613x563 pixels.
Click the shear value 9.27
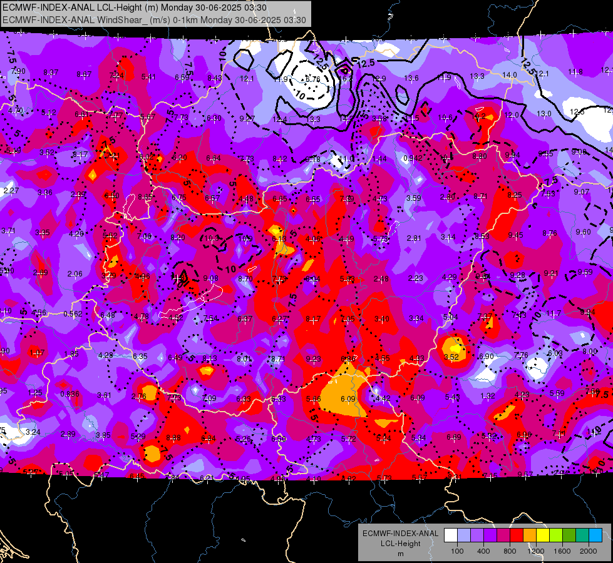click(247, 118)
